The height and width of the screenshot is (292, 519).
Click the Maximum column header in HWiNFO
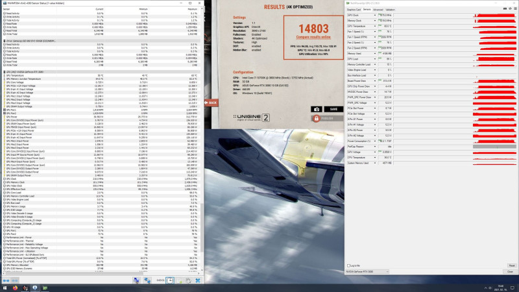(174, 9)
